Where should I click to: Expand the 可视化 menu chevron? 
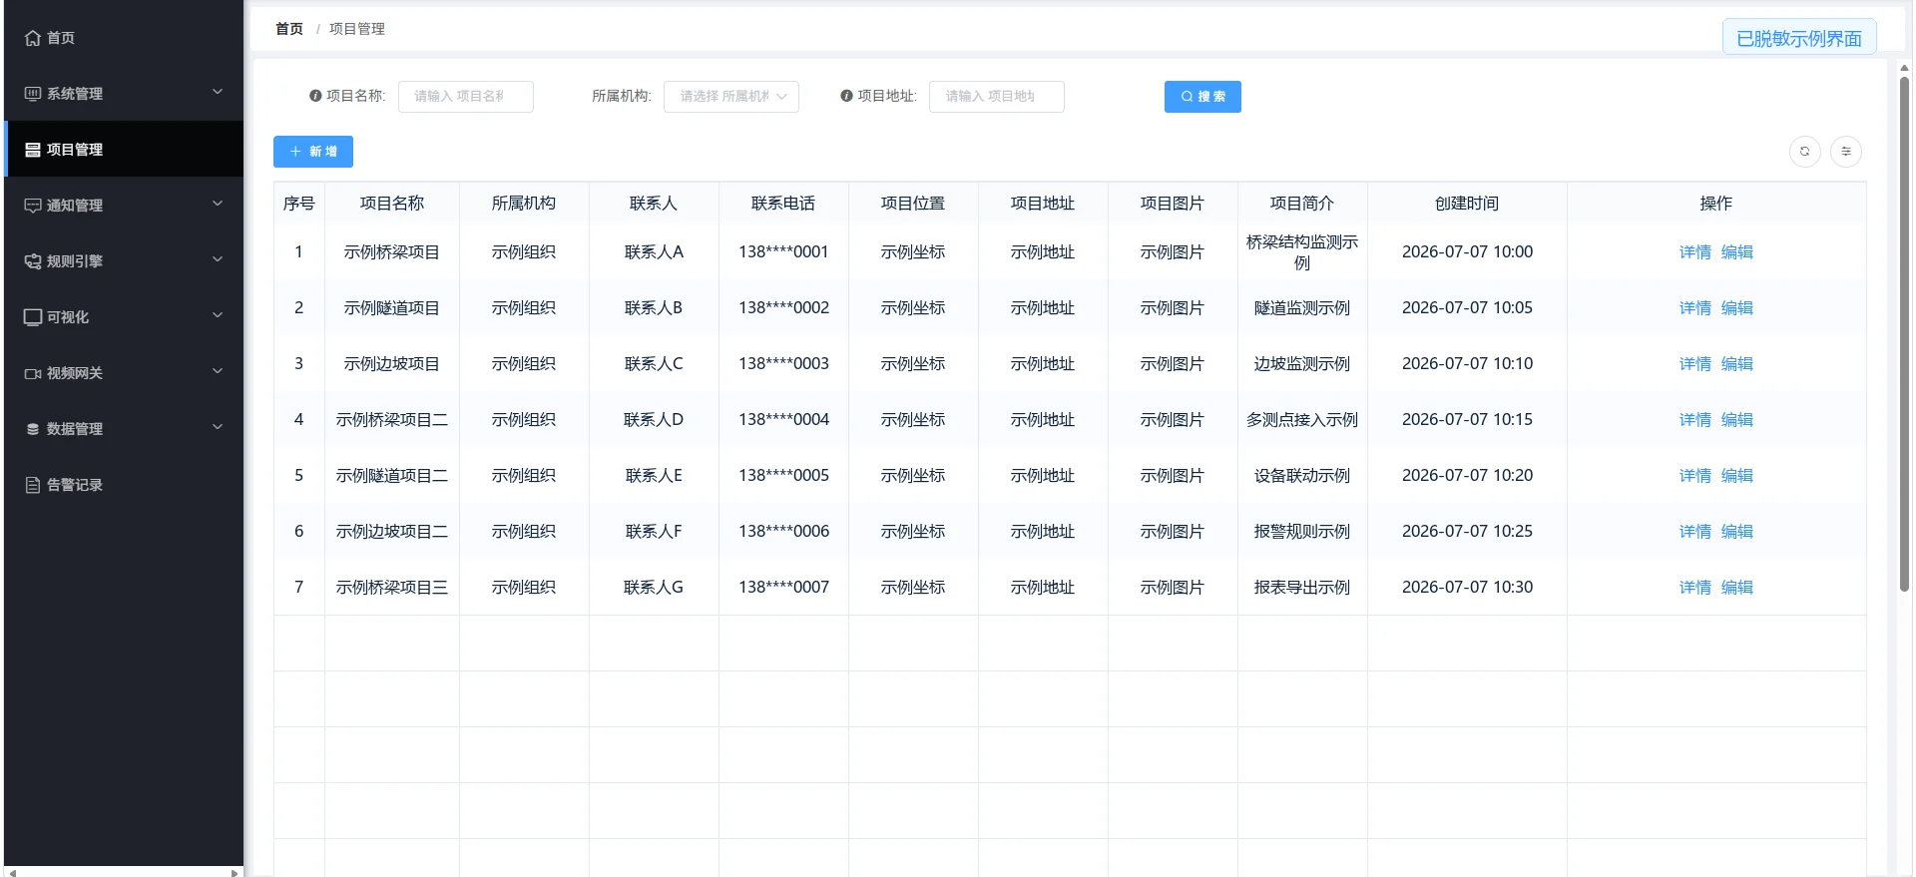click(x=218, y=316)
